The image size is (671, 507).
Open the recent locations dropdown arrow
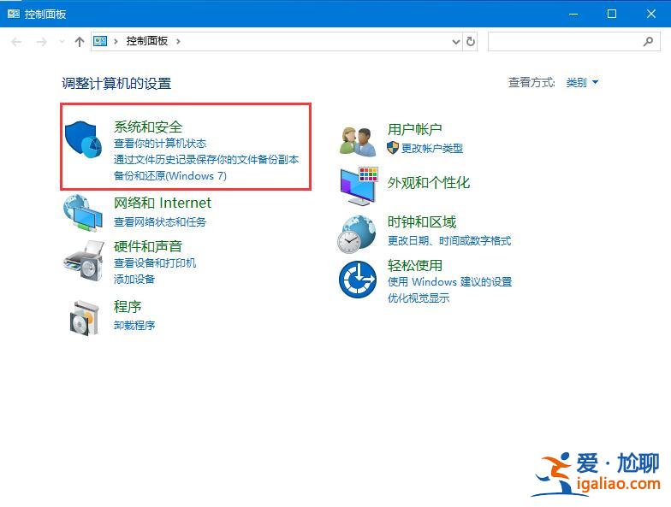(x=62, y=41)
